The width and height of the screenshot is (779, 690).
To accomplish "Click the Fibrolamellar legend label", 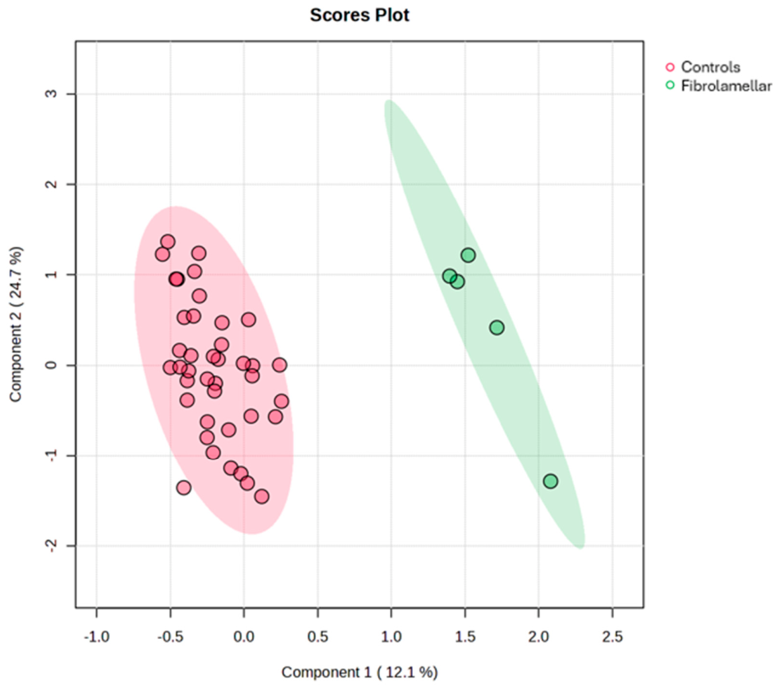I will [x=727, y=86].
